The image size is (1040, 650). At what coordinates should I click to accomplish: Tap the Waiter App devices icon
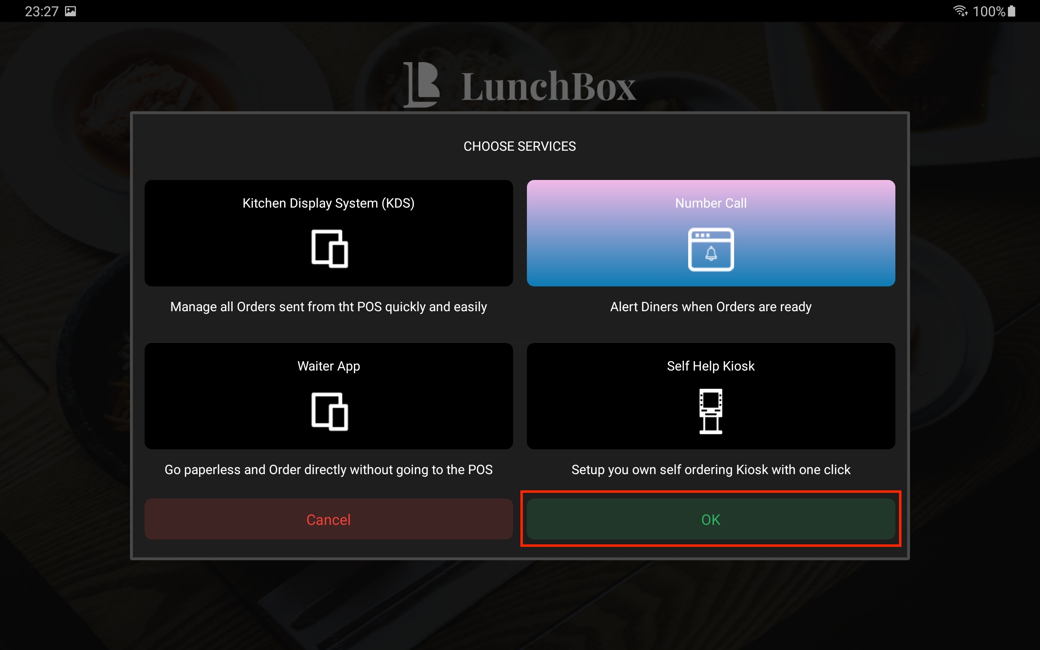point(329,412)
